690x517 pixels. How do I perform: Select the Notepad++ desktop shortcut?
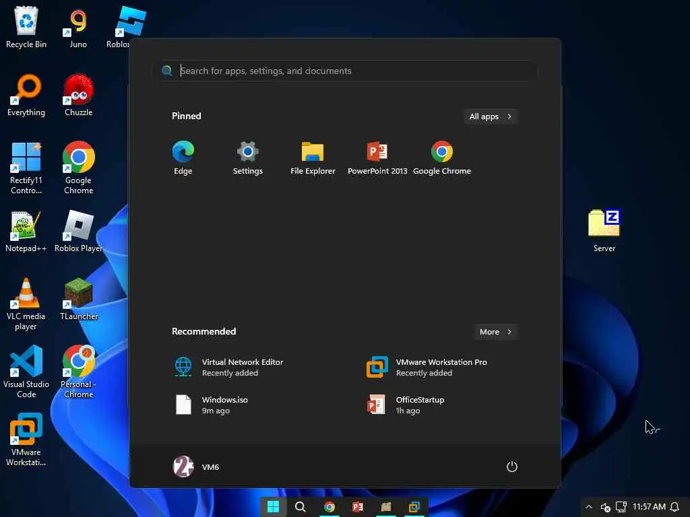click(26, 232)
